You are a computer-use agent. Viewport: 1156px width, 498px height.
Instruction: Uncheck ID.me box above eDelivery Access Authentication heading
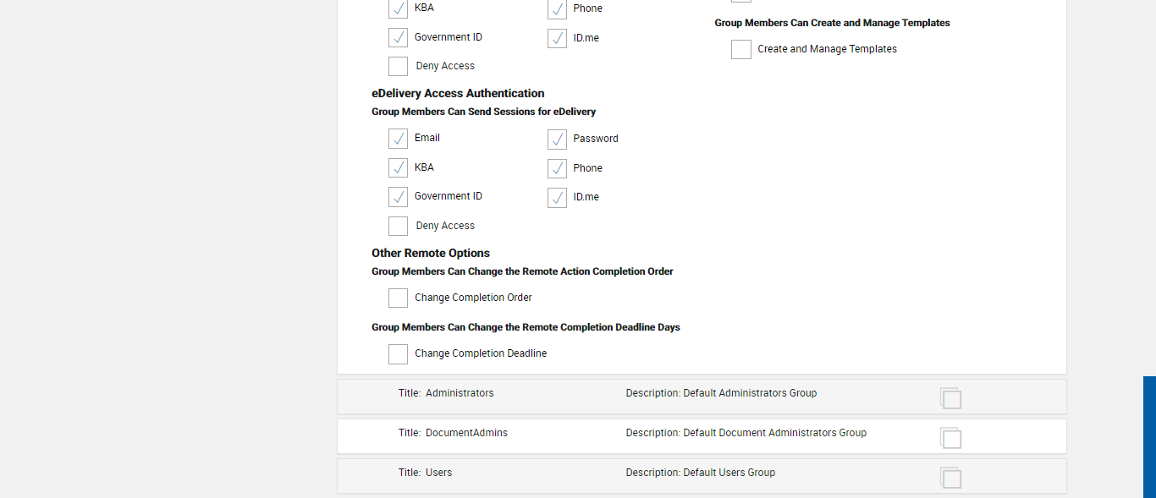click(557, 39)
